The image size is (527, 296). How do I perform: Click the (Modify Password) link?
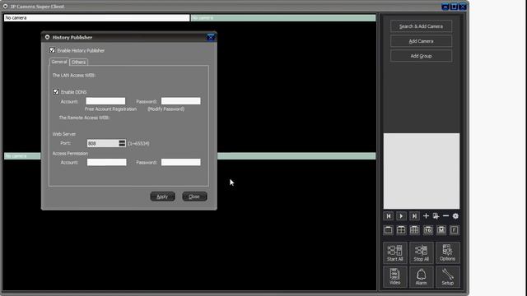[x=166, y=109]
